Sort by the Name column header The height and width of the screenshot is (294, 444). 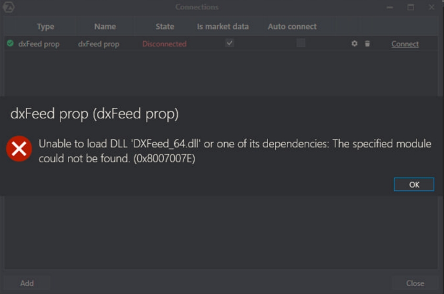(105, 26)
